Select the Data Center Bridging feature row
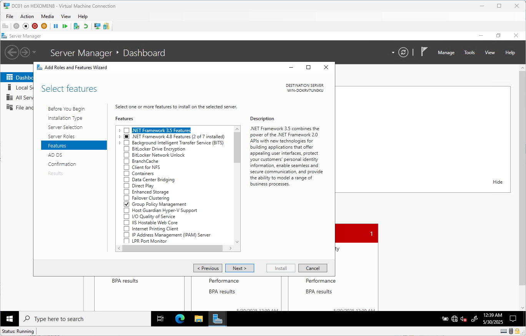The height and width of the screenshot is (336, 526). click(153, 180)
